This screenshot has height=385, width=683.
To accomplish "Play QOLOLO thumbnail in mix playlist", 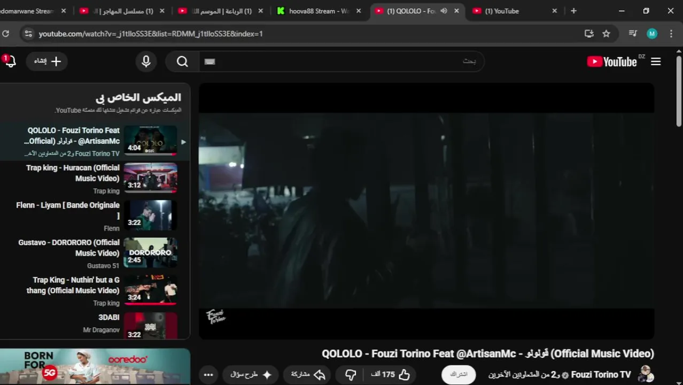I will (x=151, y=140).
